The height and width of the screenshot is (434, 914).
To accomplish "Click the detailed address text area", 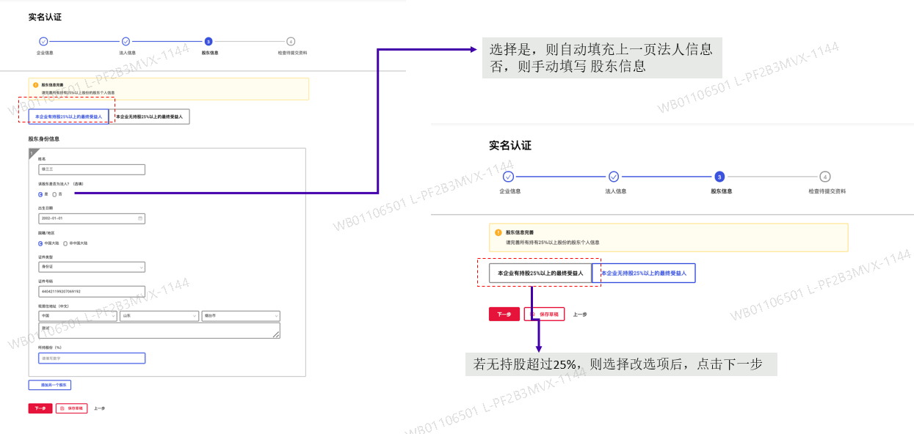I will (x=159, y=331).
